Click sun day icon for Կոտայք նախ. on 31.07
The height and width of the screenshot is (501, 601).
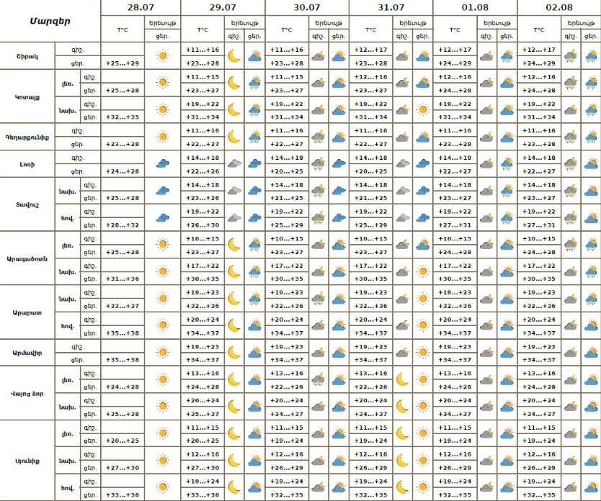coord(423,110)
